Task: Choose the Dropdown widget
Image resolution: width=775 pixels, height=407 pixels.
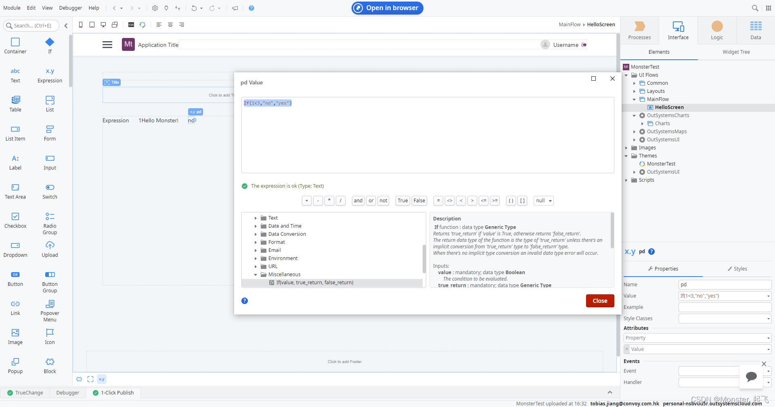Action: coord(15,249)
